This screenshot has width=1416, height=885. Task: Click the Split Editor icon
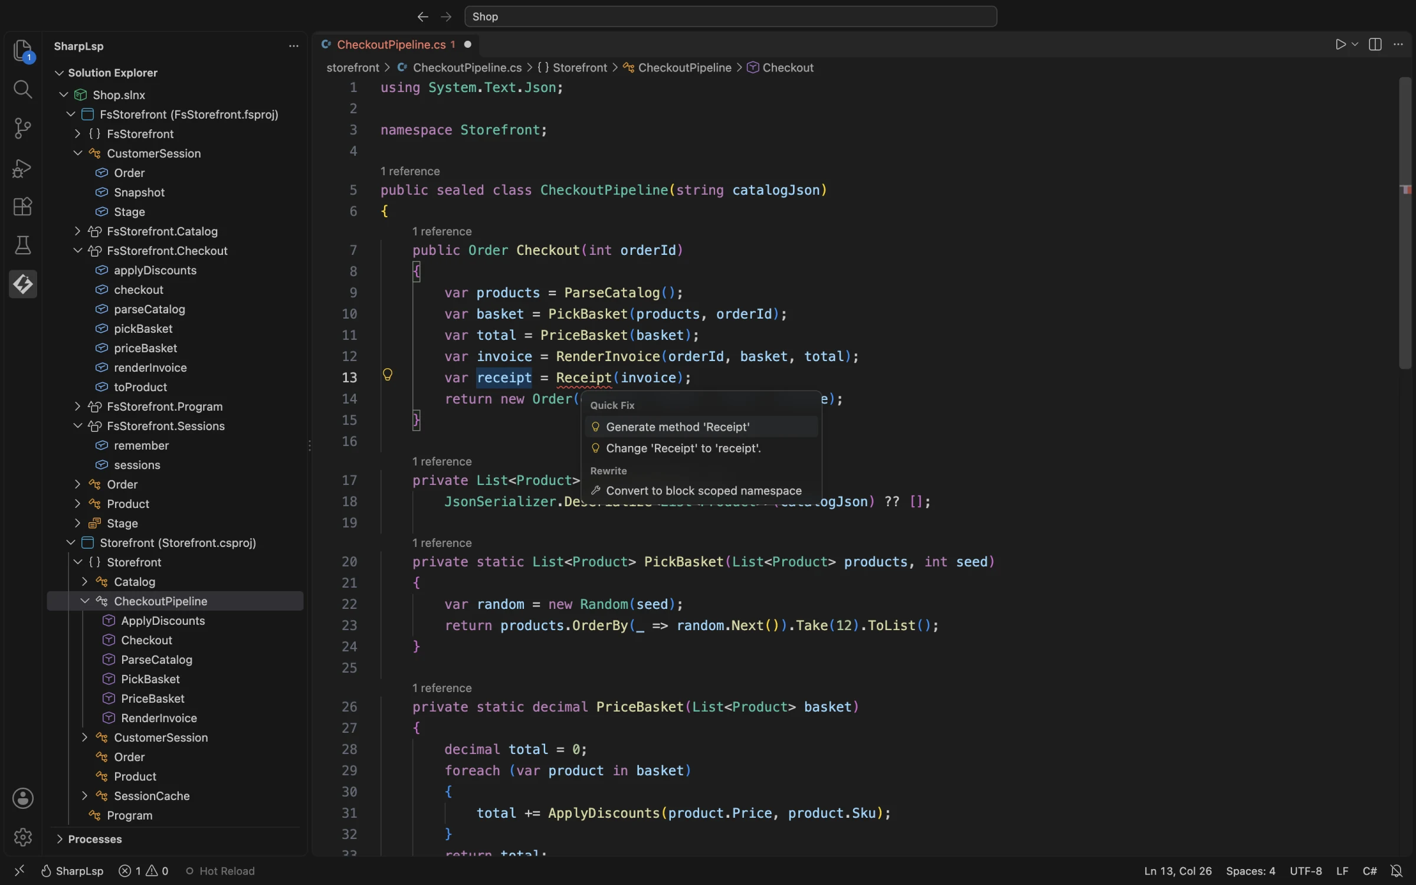pyautogui.click(x=1375, y=45)
